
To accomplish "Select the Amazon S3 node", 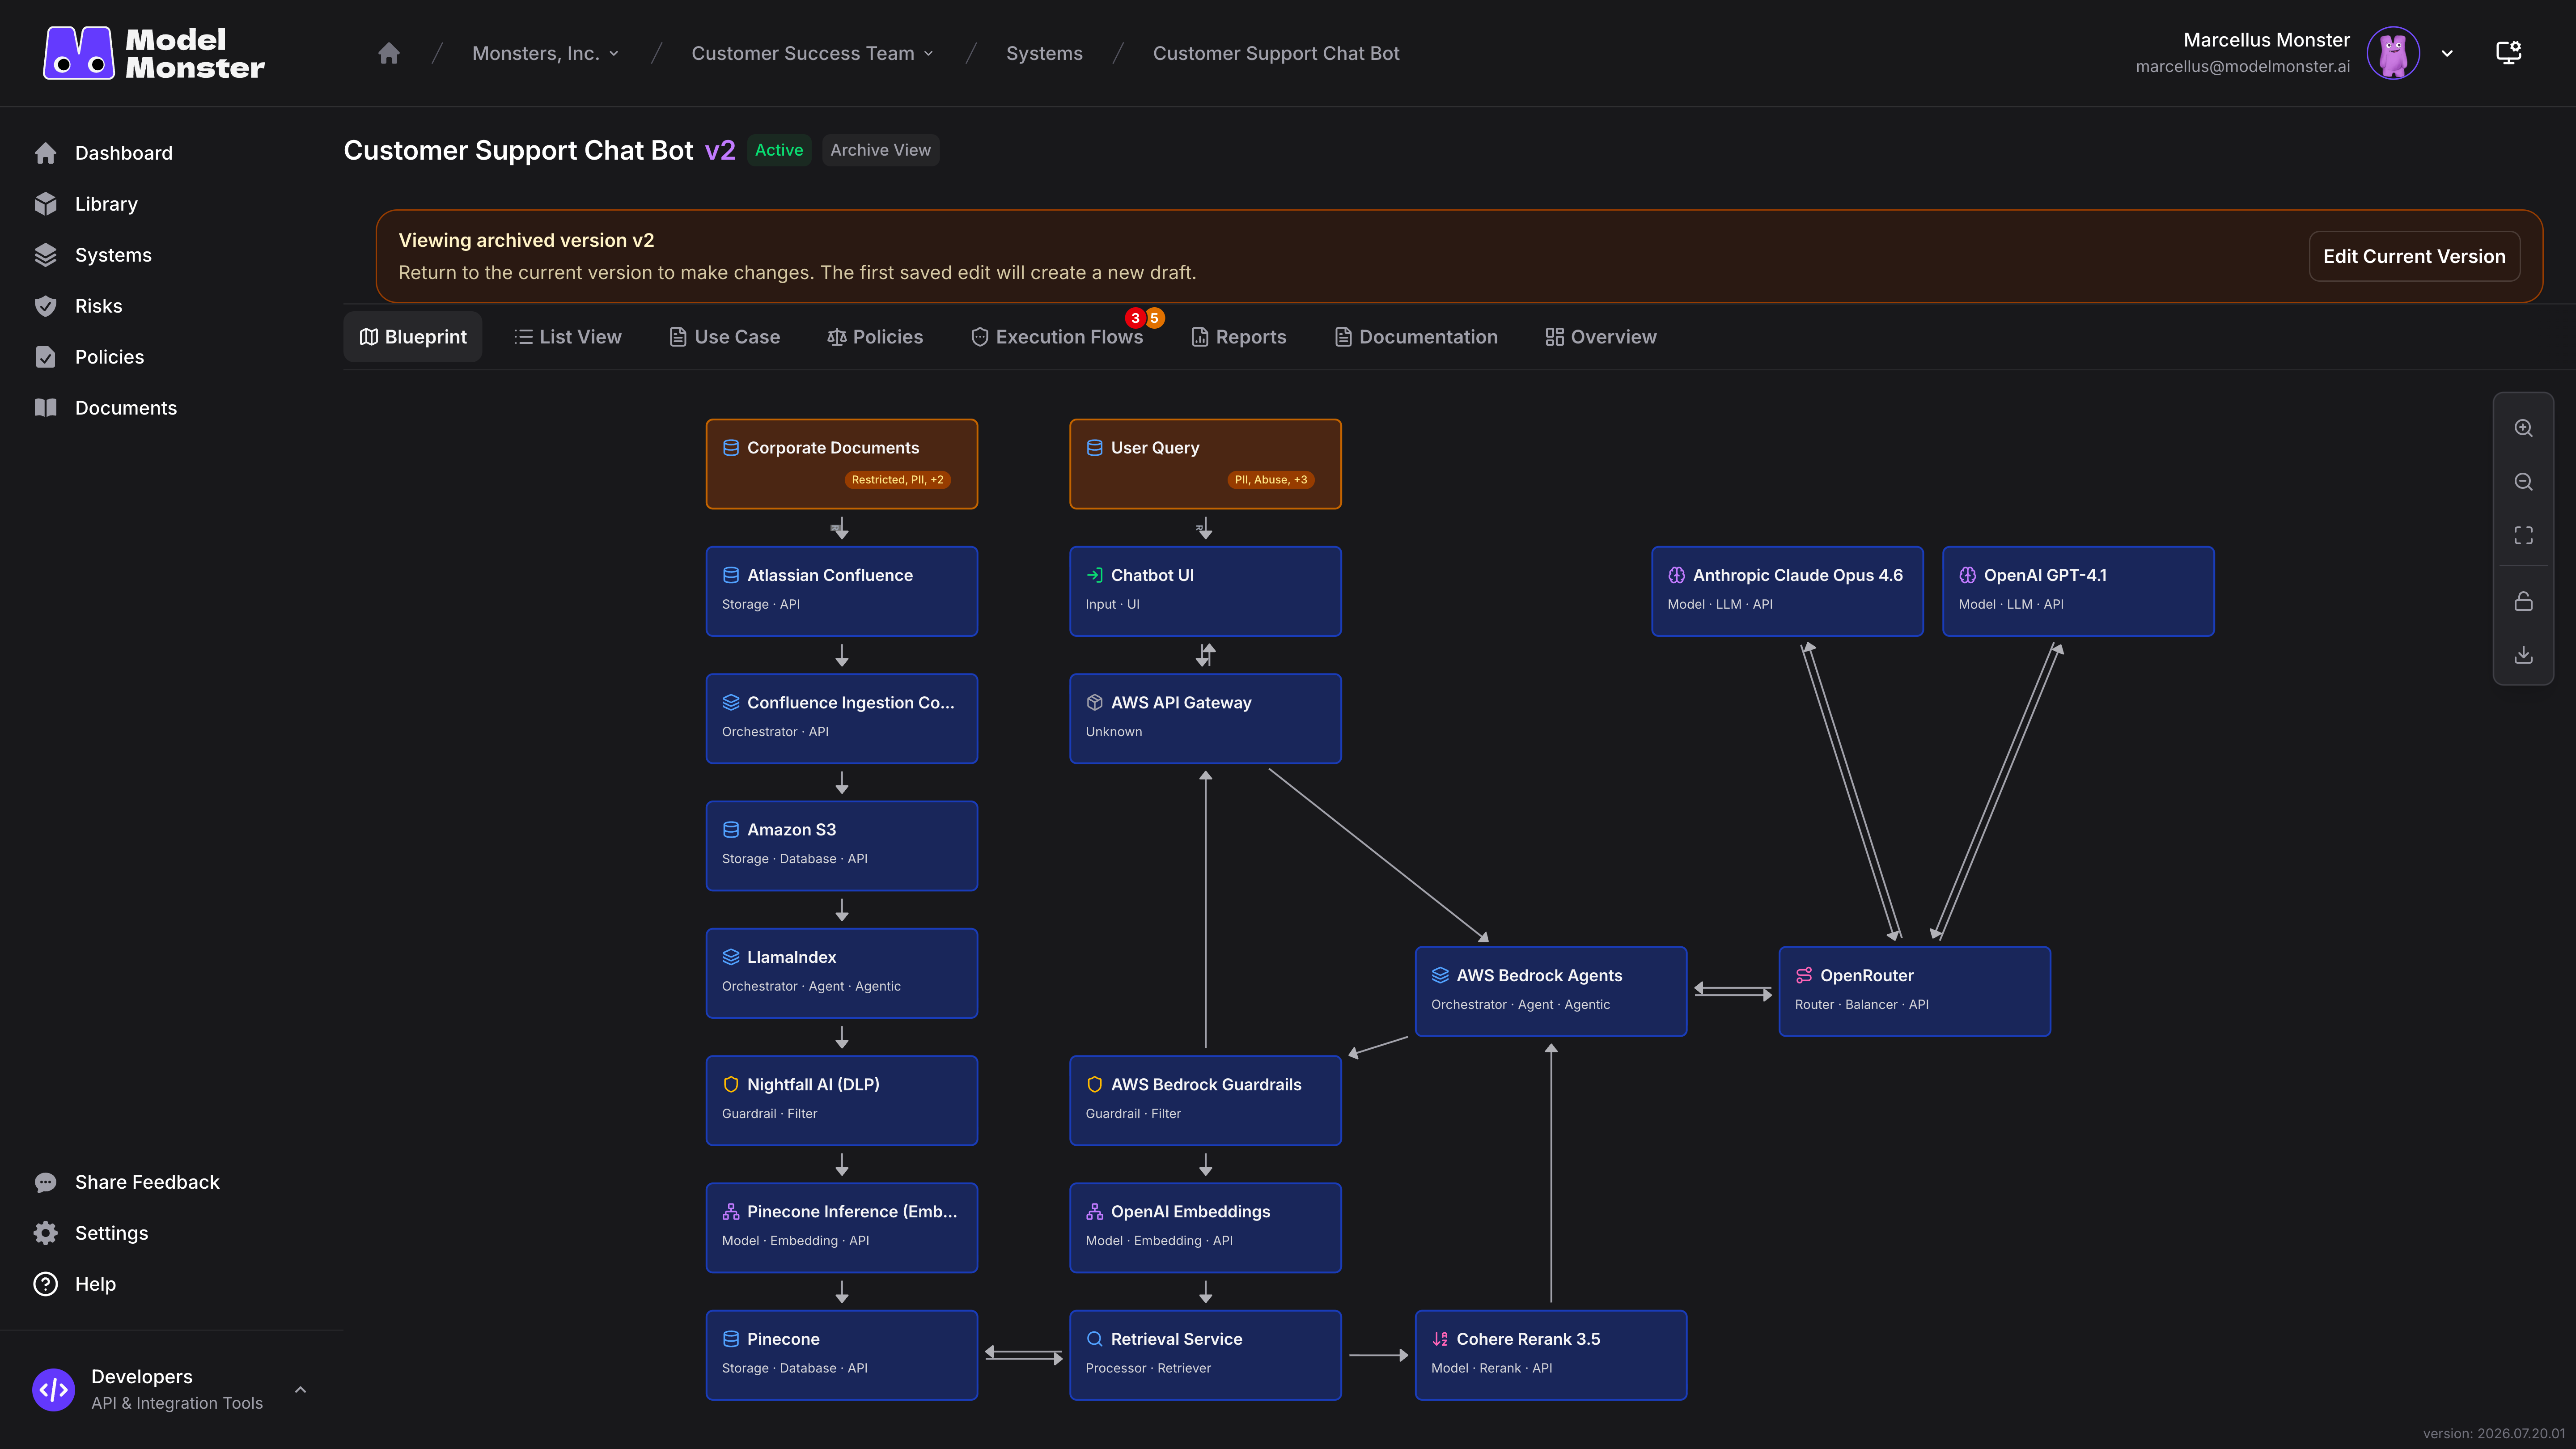I will [842, 846].
